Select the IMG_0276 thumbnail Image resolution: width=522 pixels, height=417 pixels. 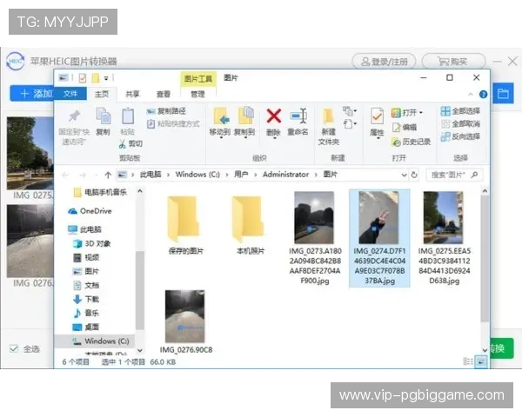185,316
